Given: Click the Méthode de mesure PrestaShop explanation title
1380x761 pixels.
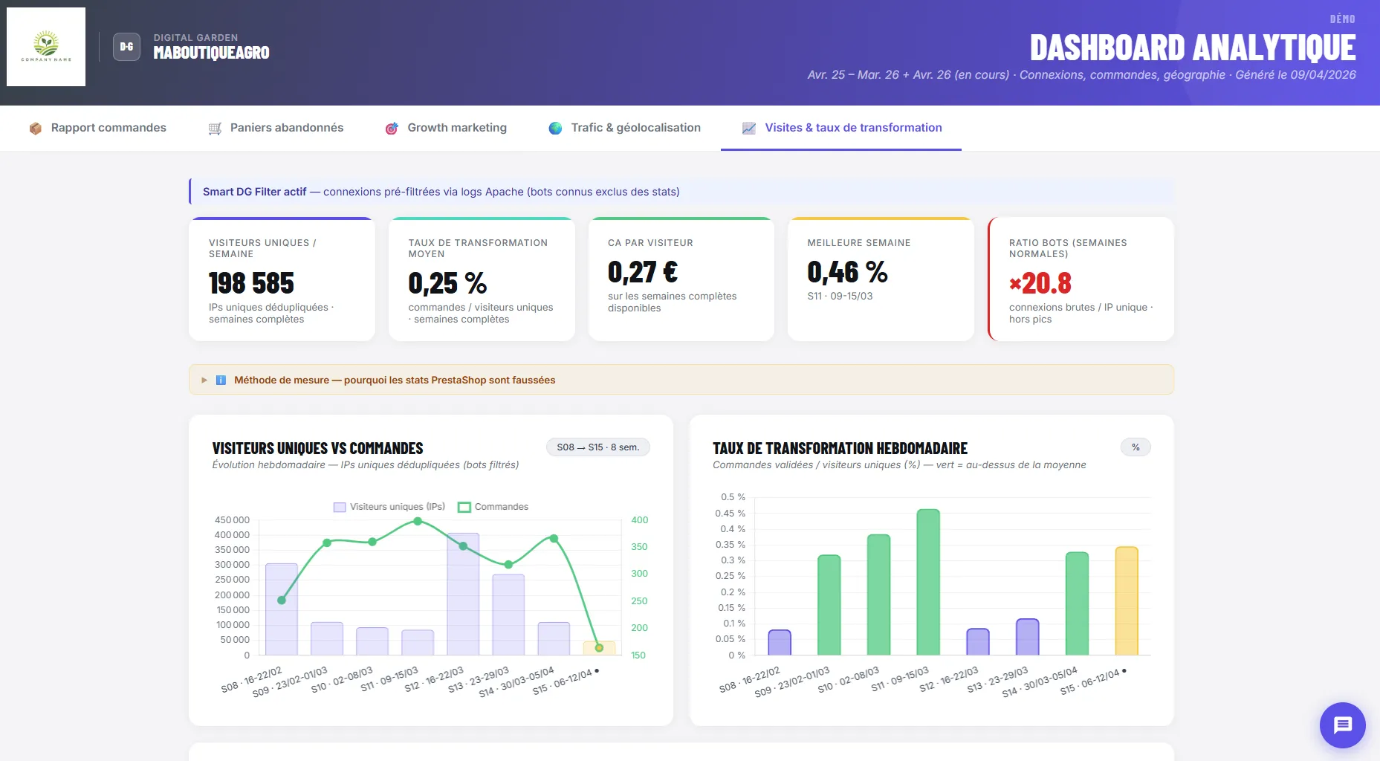Looking at the screenshot, I should coord(395,380).
